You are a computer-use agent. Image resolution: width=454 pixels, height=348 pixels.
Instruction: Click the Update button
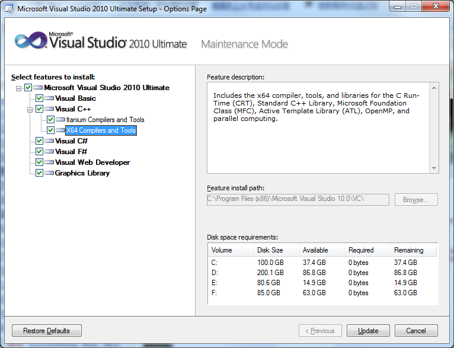(368, 331)
